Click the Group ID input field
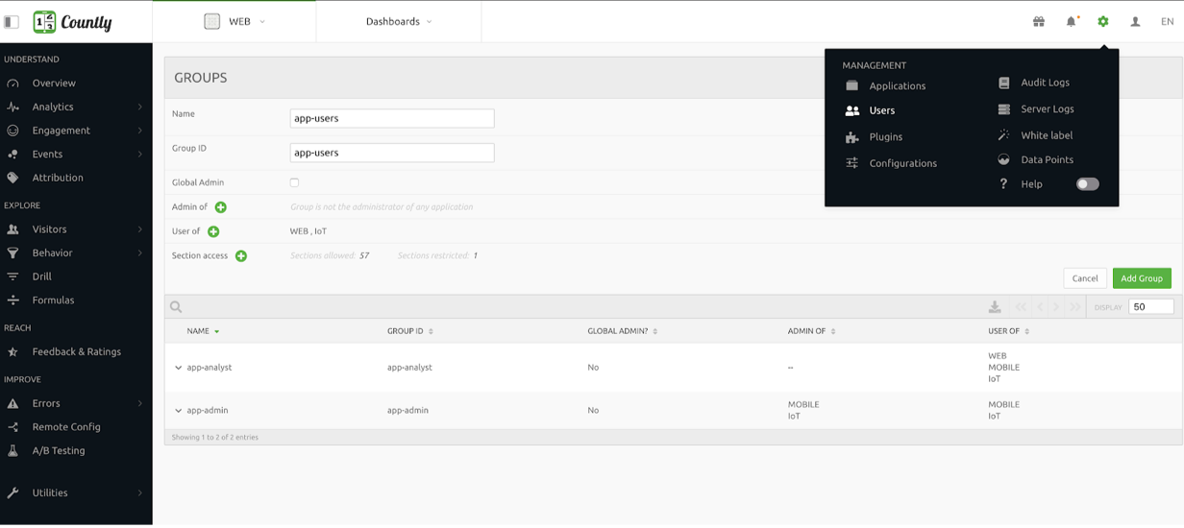Screen dimensions: 1184x528 [392, 153]
